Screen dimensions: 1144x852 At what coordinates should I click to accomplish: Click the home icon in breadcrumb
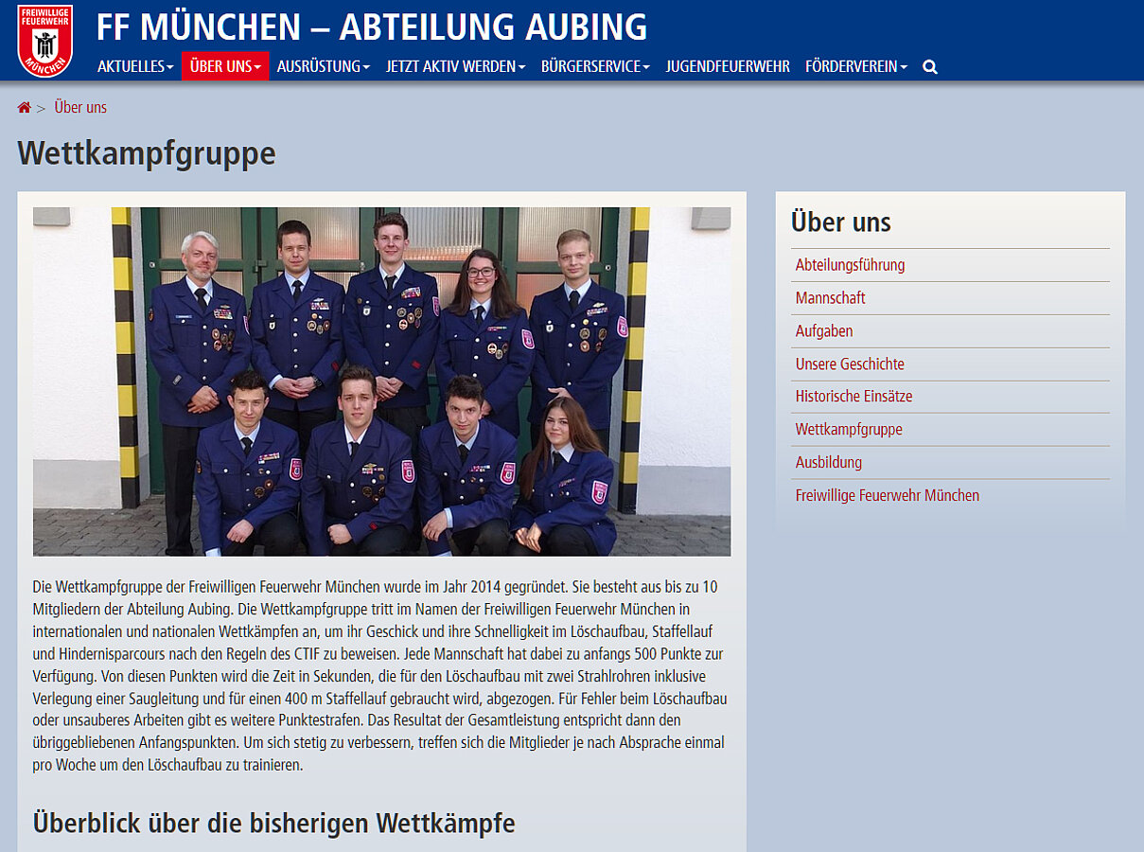click(x=24, y=108)
